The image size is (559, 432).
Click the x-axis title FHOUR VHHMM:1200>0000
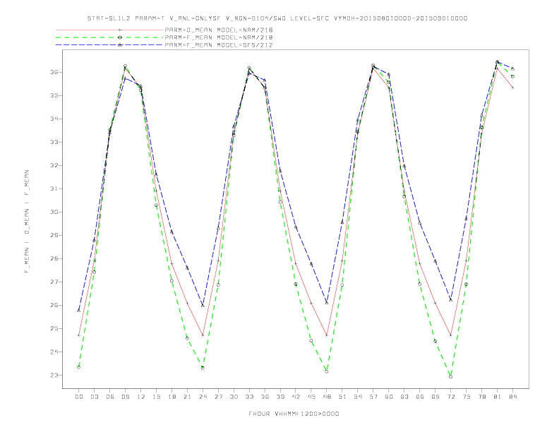point(294,414)
